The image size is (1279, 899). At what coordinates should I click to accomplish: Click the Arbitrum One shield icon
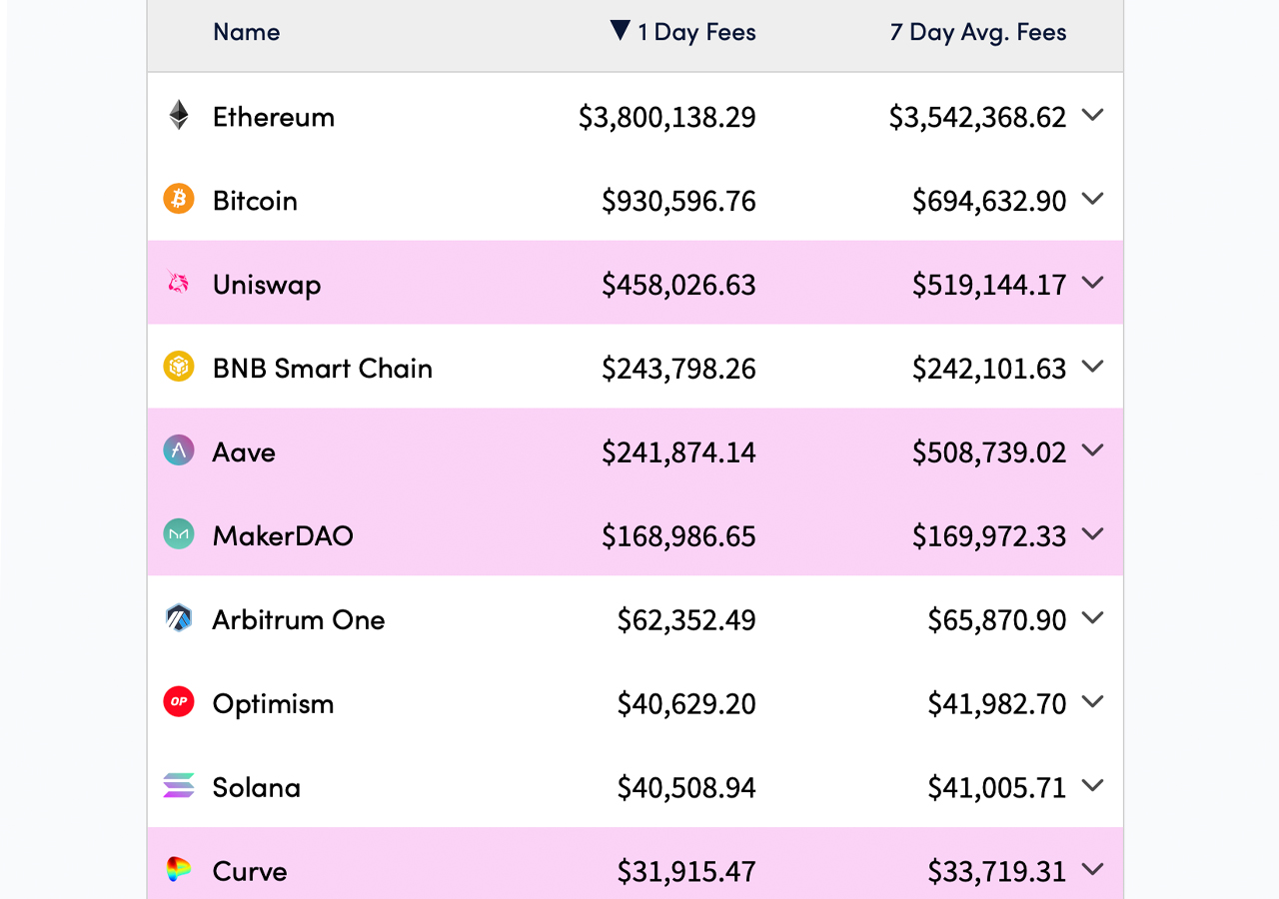[x=178, y=618]
